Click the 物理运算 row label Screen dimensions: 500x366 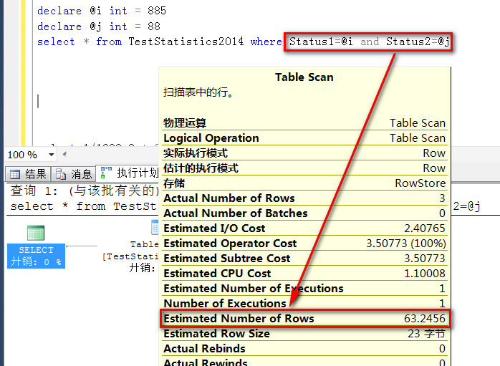point(185,122)
